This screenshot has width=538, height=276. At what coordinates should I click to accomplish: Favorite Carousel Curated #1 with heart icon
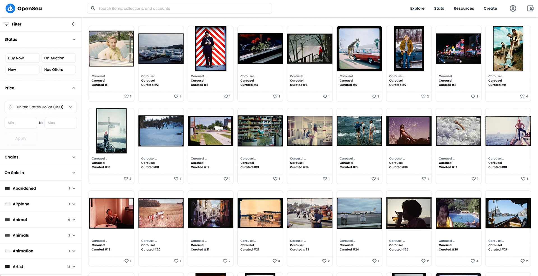click(126, 96)
